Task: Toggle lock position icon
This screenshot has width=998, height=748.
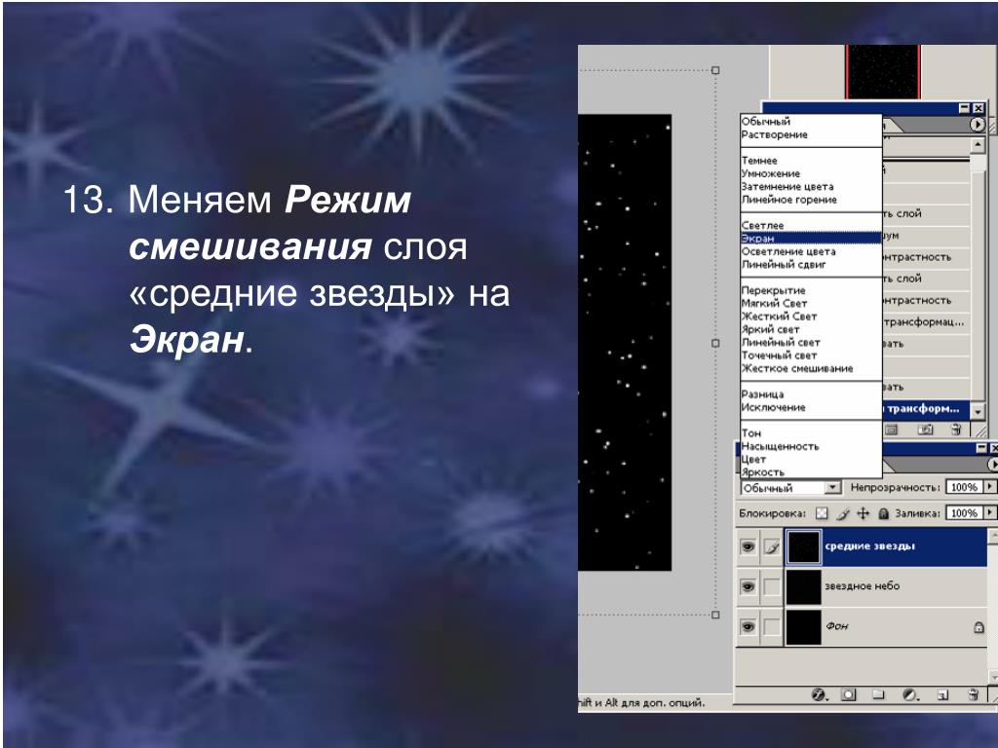Action: pyautogui.click(x=864, y=513)
